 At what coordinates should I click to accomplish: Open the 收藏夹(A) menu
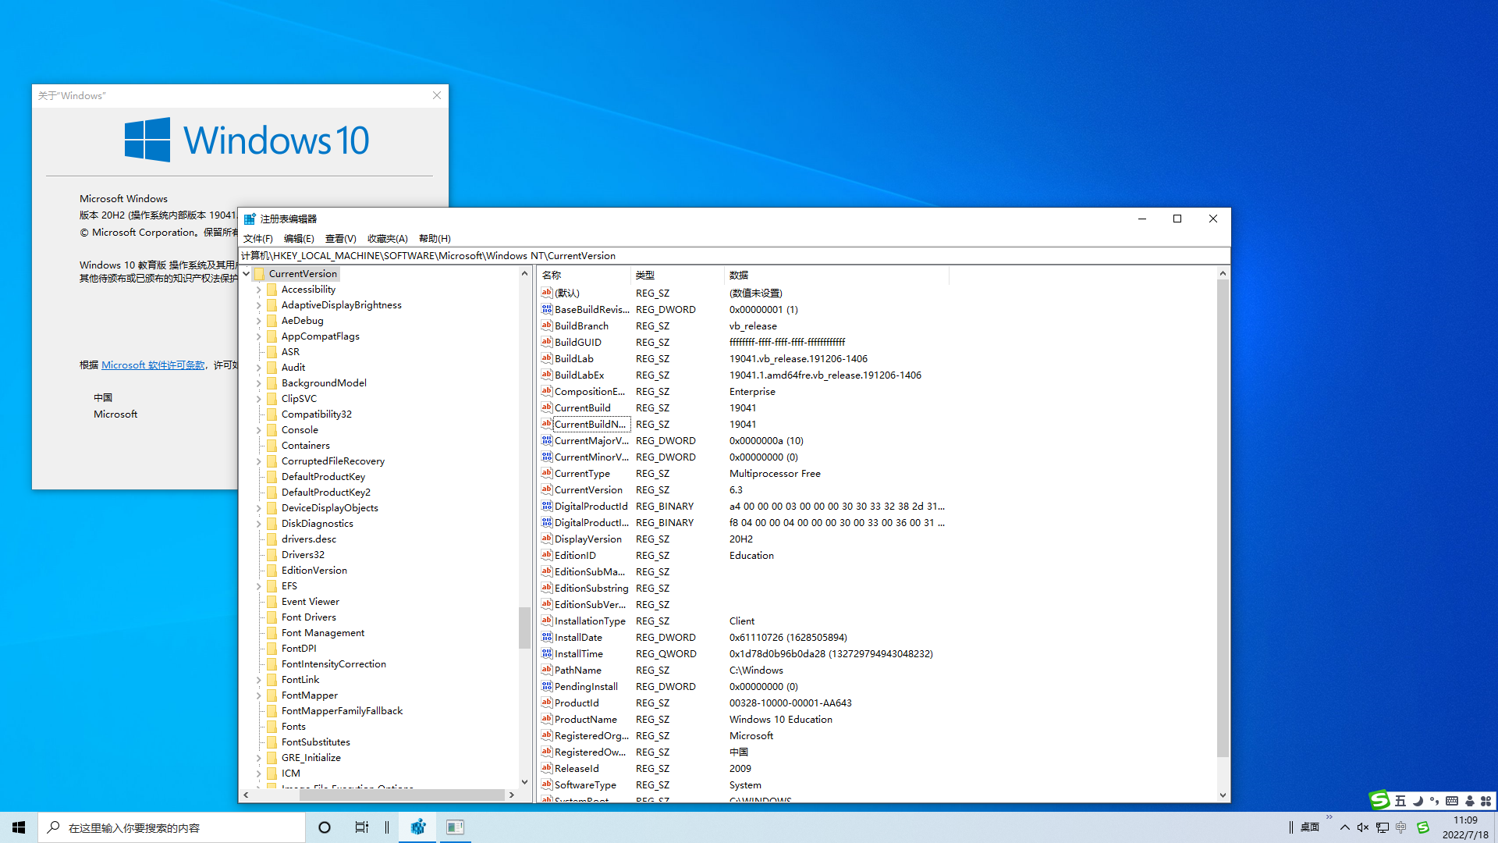[388, 239]
